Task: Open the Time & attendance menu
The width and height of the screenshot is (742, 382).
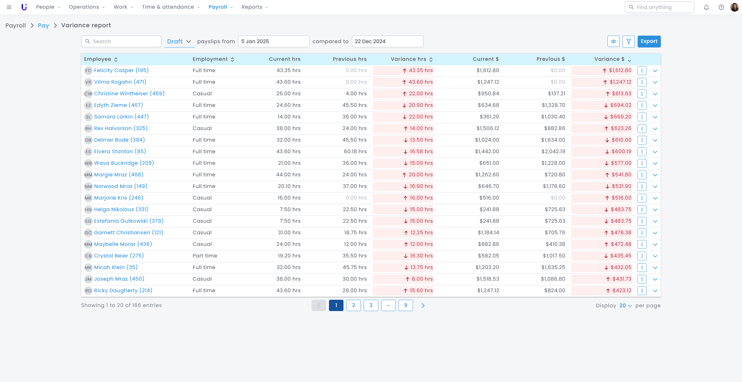Action: pos(171,7)
